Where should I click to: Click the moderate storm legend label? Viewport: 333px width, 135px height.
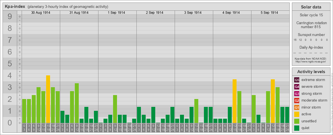point(314,100)
